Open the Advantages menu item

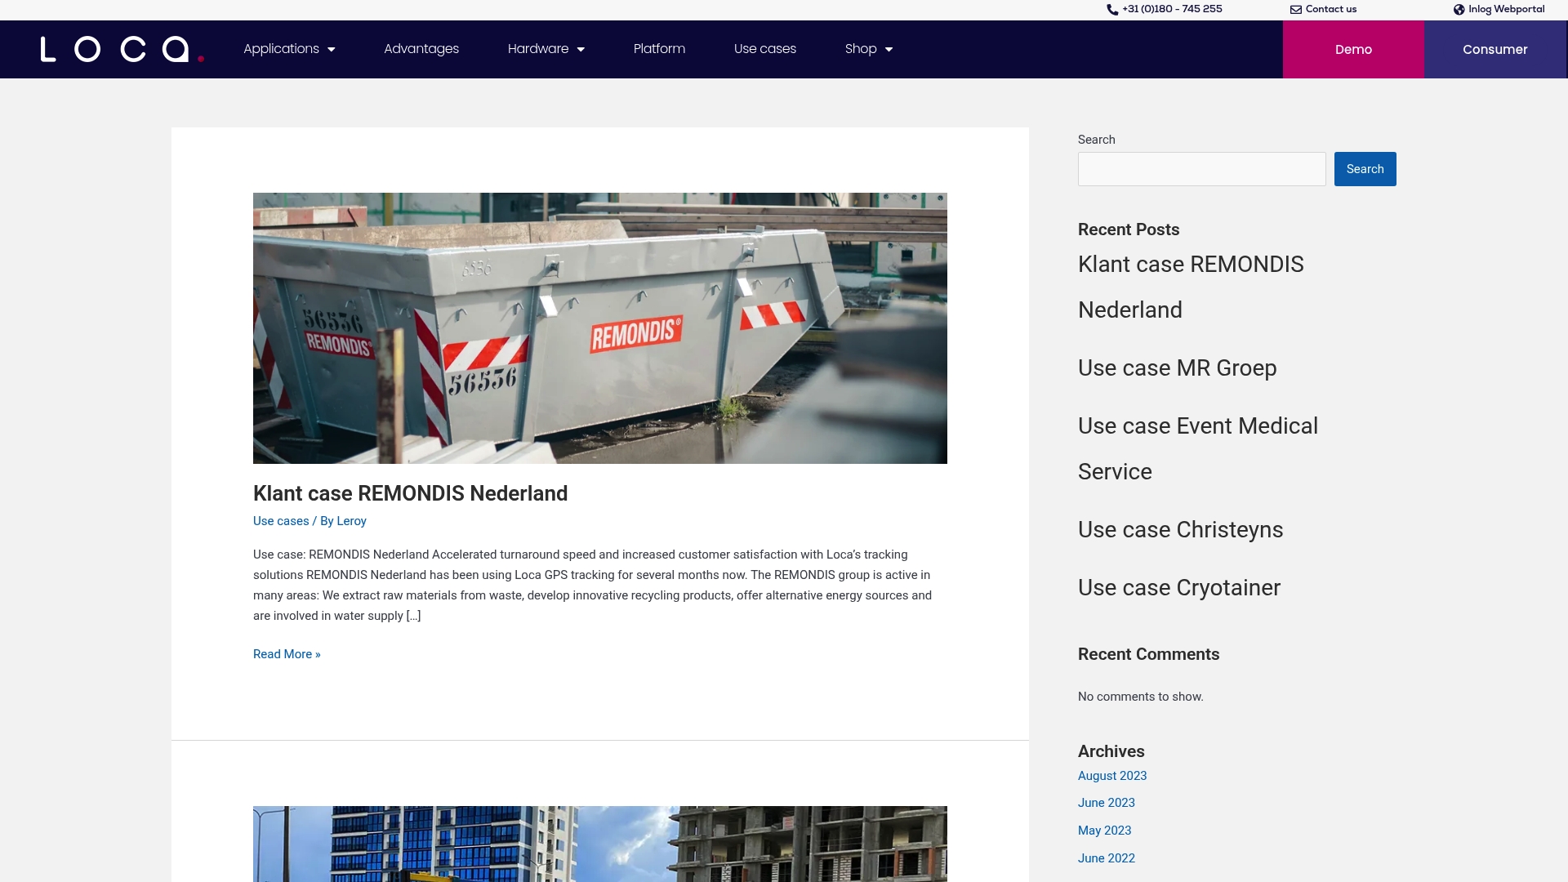pos(421,49)
